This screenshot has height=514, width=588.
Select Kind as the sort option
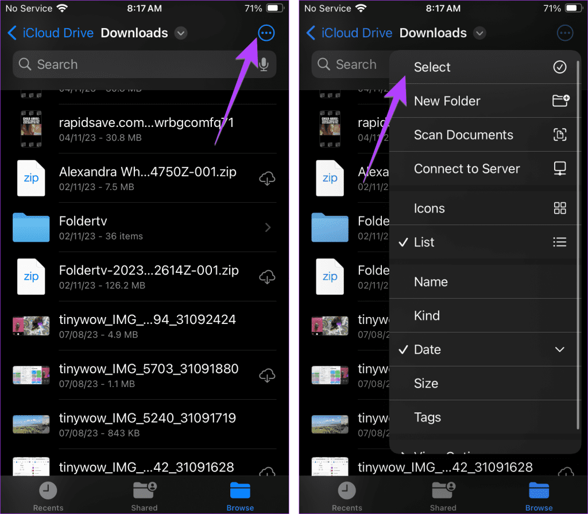pyautogui.click(x=427, y=315)
